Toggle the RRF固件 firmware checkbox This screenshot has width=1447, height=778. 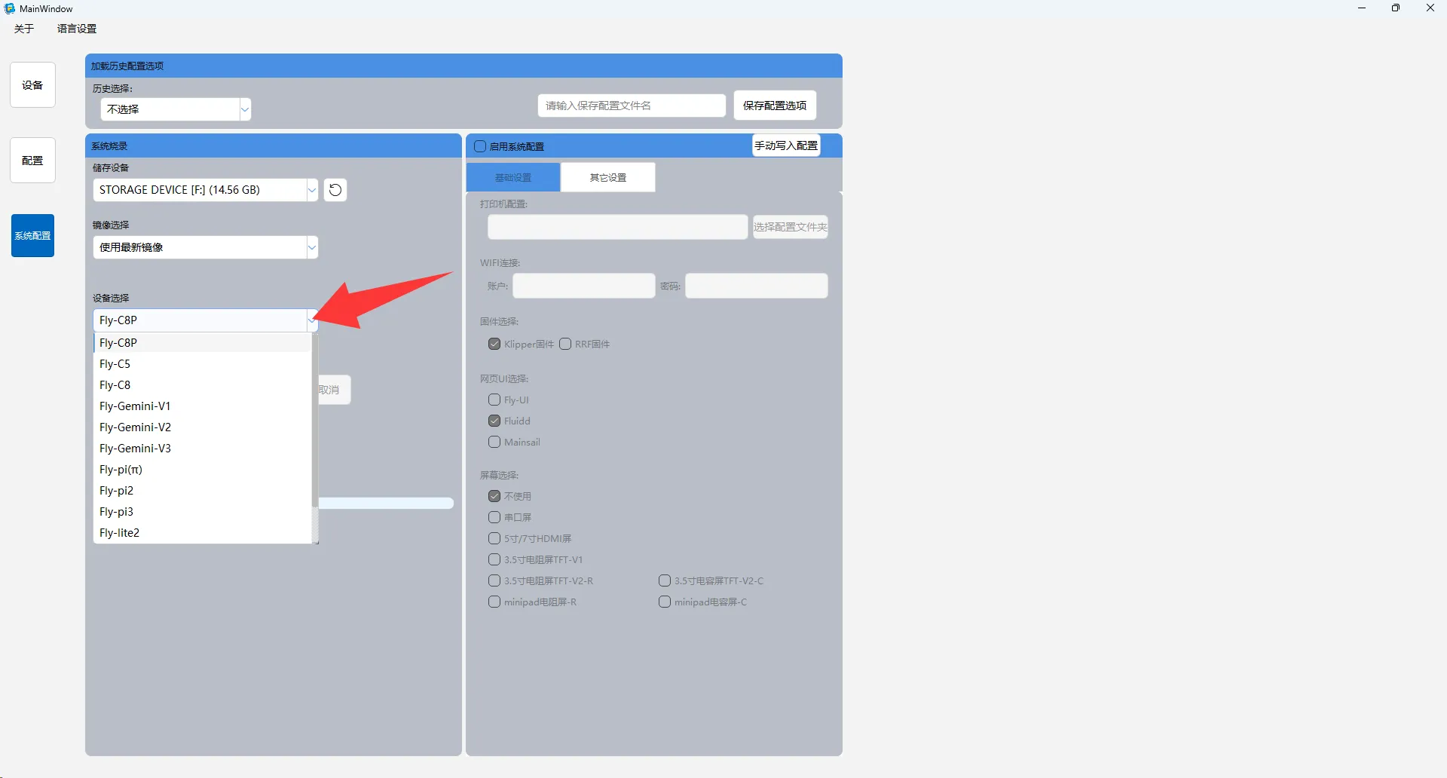565,345
